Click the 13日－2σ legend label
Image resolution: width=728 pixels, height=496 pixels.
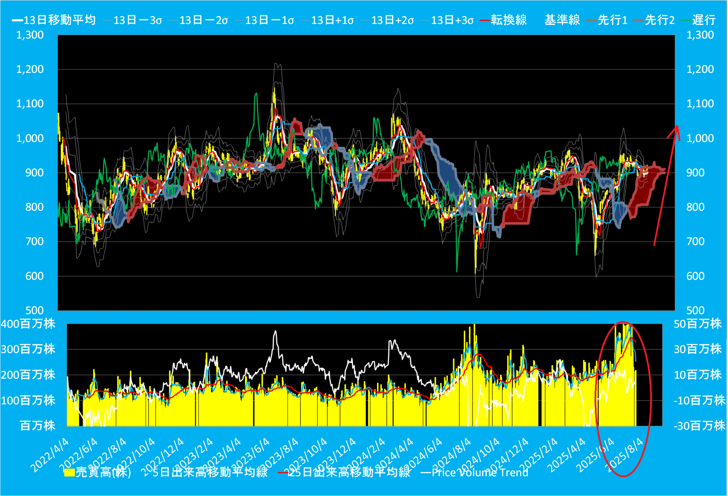(x=203, y=20)
